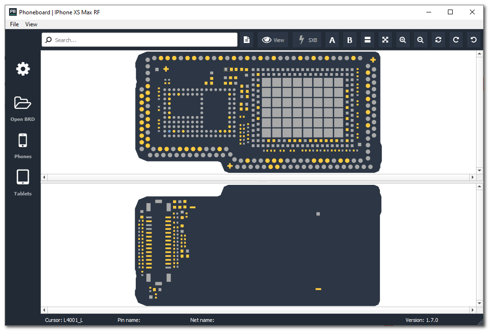Click top pane scroll down arrow
The image size is (489, 331).
tap(479, 171)
